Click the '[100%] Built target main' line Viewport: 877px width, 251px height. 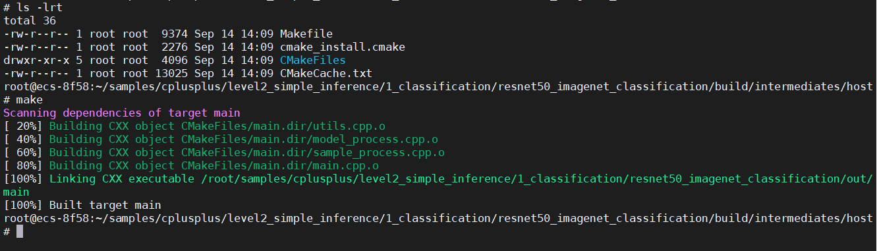click(82, 205)
